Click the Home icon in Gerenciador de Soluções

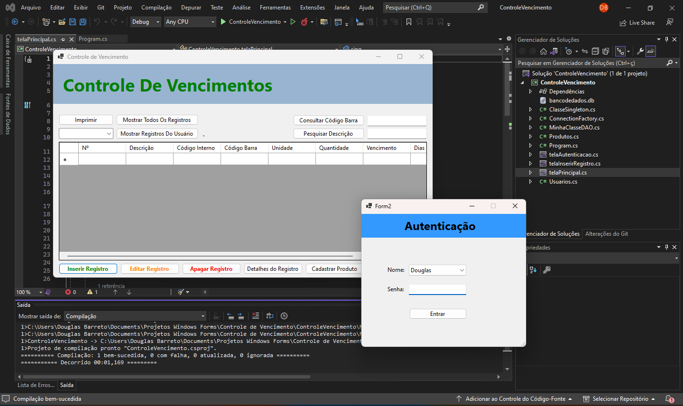click(544, 51)
